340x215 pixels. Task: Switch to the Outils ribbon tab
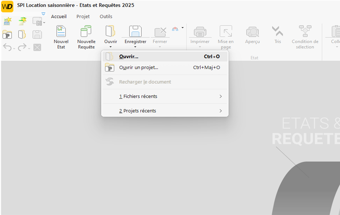[106, 17]
